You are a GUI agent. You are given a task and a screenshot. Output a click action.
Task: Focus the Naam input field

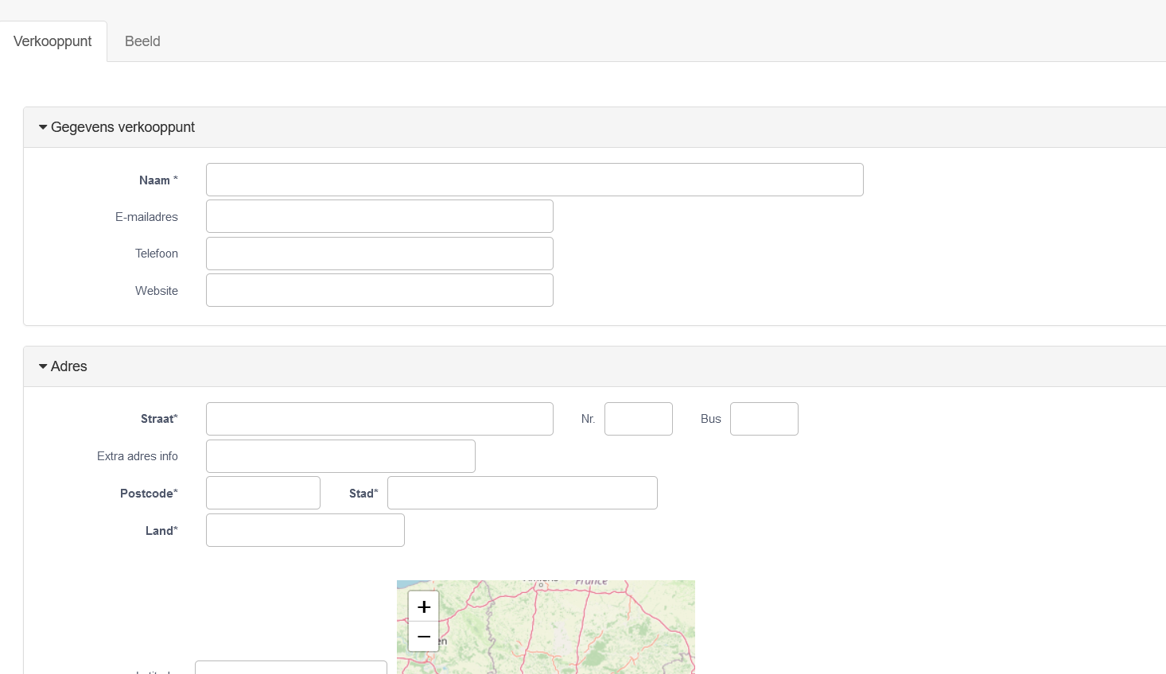click(x=534, y=180)
